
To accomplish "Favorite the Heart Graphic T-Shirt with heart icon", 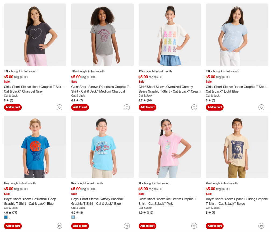I will coord(59,107).
